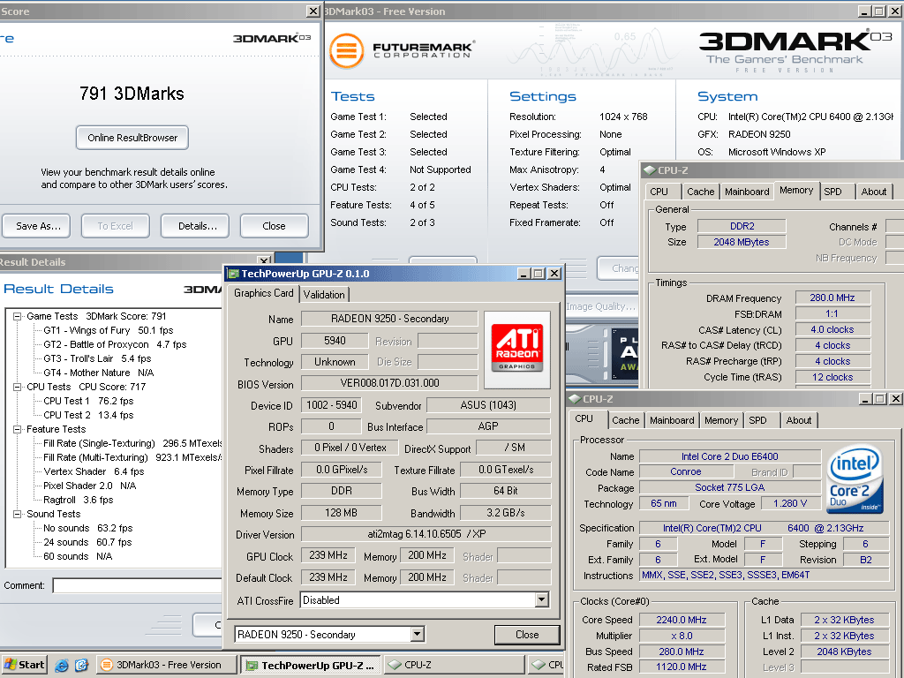904x678 pixels.
Task: Click the 791 3DMarks score text
Action: coord(132,94)
